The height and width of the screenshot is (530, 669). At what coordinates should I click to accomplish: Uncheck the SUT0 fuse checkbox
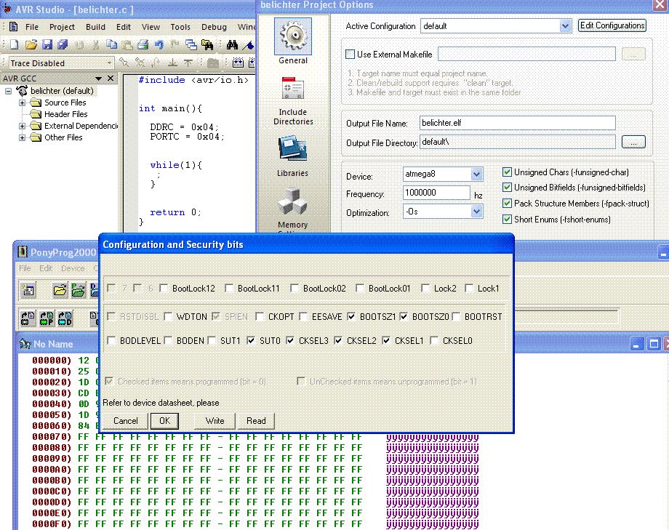[251, 340]
